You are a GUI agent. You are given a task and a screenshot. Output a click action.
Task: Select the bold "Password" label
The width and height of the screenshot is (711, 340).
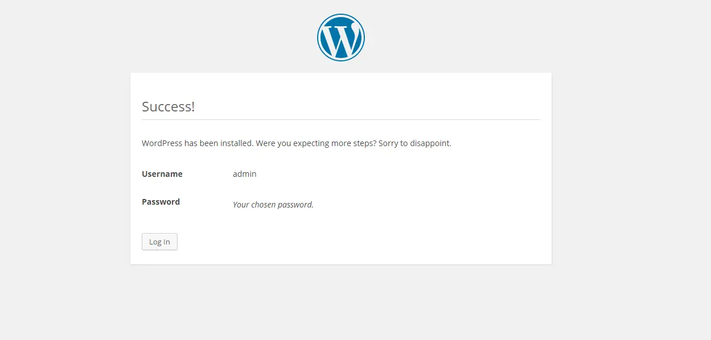click(x=161, y=202)
